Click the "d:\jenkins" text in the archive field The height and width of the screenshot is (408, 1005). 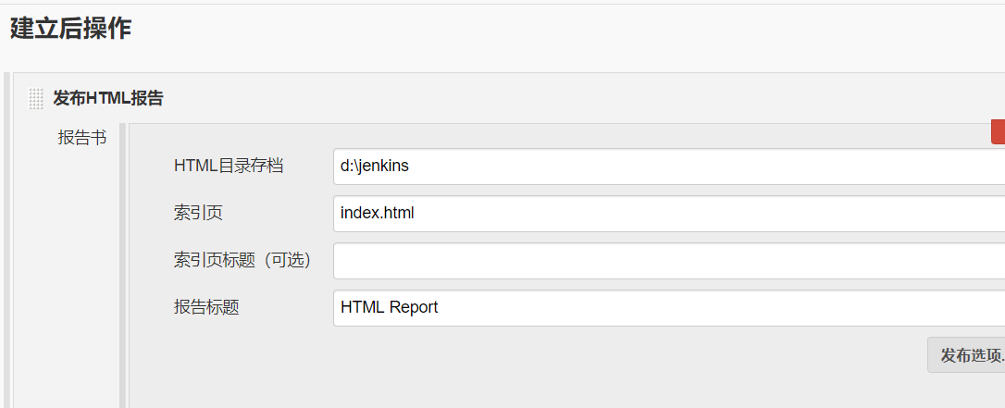(x=375, y=167)
